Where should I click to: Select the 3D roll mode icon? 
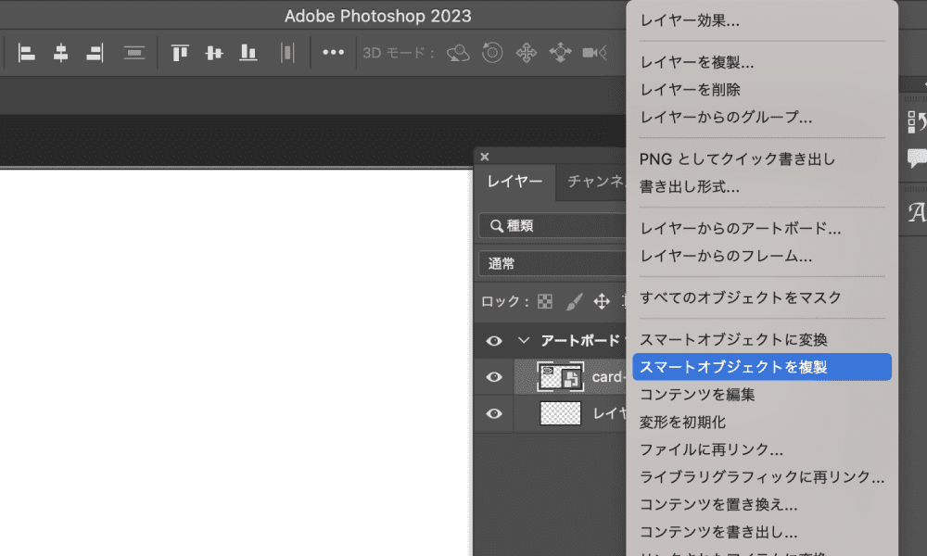[492, 53]
